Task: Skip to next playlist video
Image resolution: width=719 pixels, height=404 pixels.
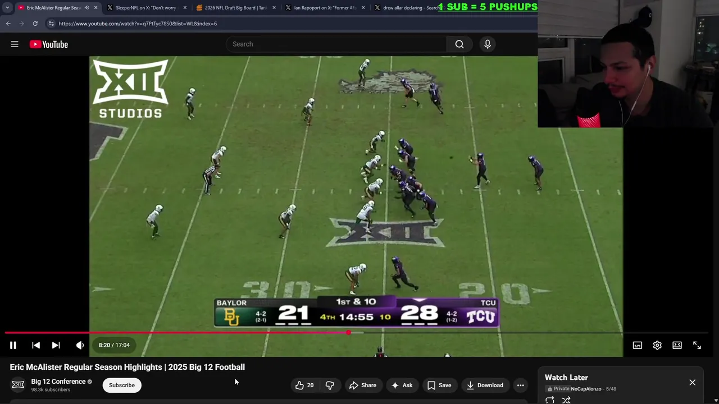Action: click(x=56, y=345)
